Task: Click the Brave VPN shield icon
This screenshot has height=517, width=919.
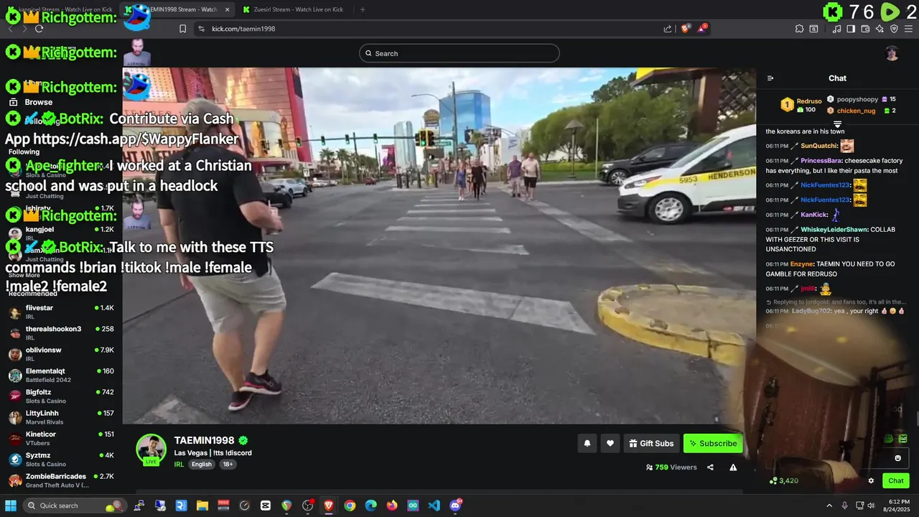Action: [x=894, y=29]
